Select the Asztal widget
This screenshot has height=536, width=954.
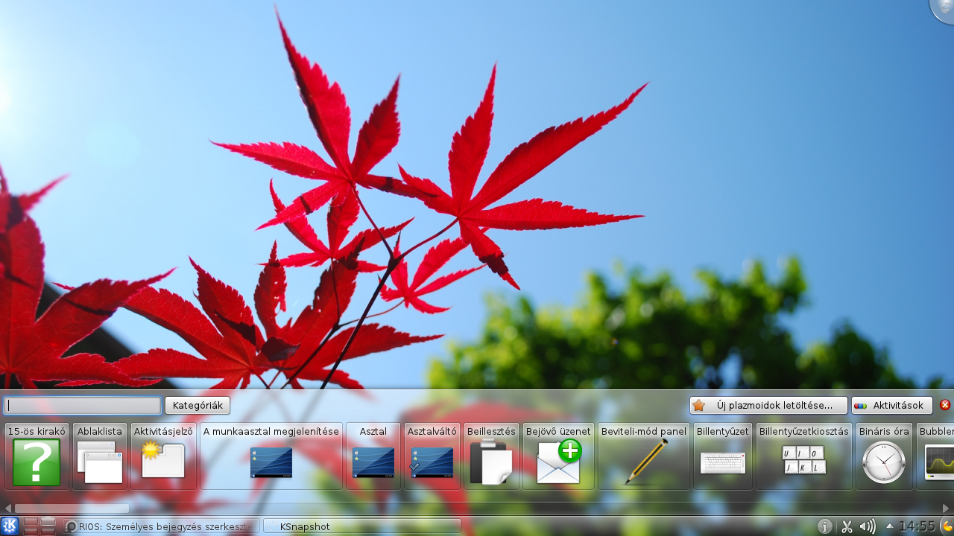coord(373,456)
